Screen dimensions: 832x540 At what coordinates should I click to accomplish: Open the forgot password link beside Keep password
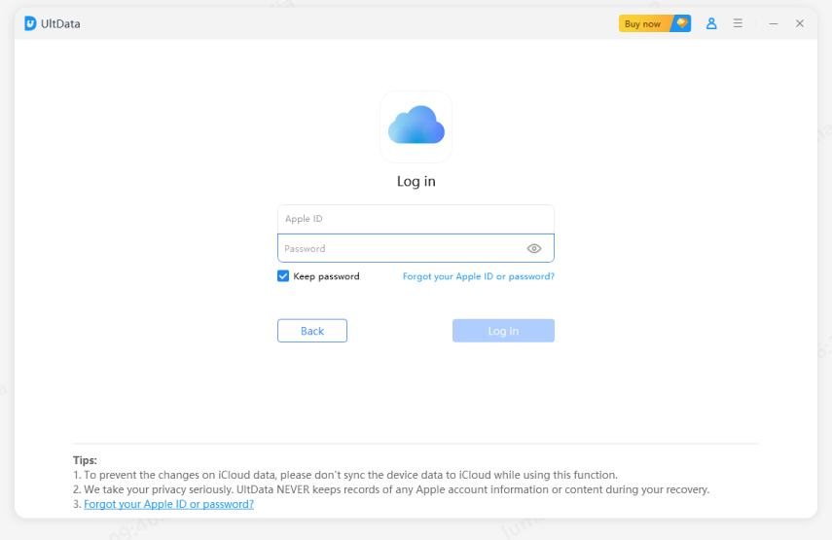point(478,276)
